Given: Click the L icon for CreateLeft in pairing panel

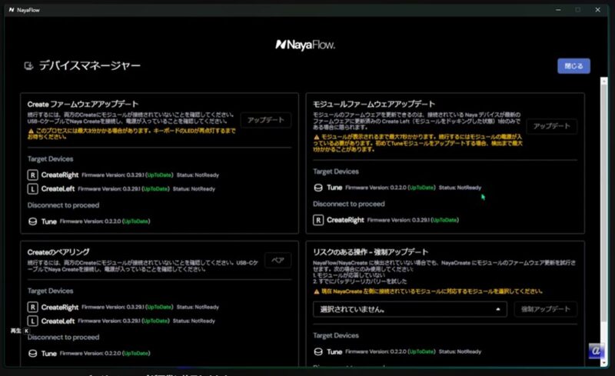Looking at the screenshot, I should point(32,321).
